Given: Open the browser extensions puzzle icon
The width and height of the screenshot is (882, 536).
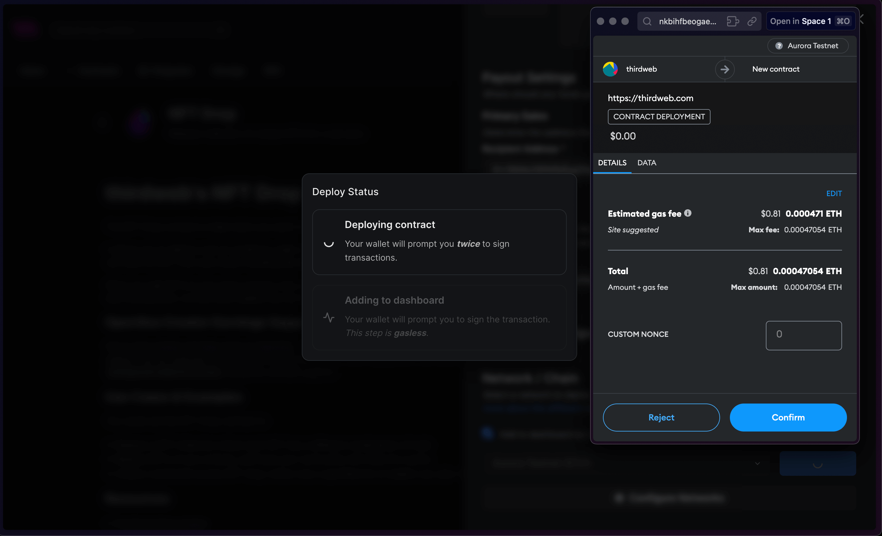Looking at the screenshot, I should click(x=732, y=21).
